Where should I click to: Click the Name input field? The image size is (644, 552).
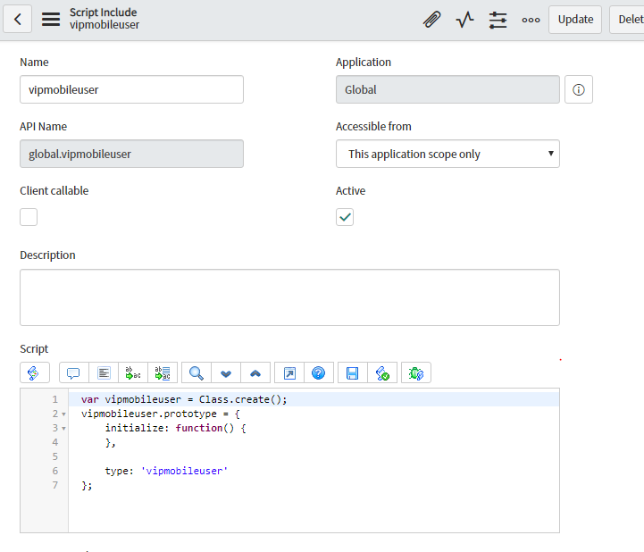pyautogui.click(x=131, y=89)
